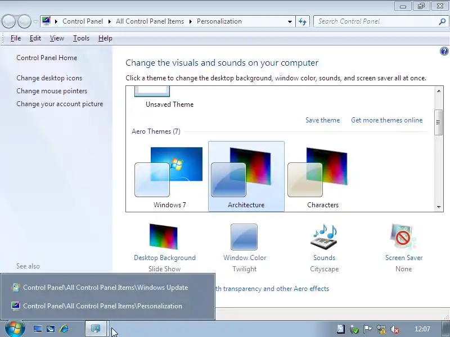Open Screen Saver icon

click(403, 237)
